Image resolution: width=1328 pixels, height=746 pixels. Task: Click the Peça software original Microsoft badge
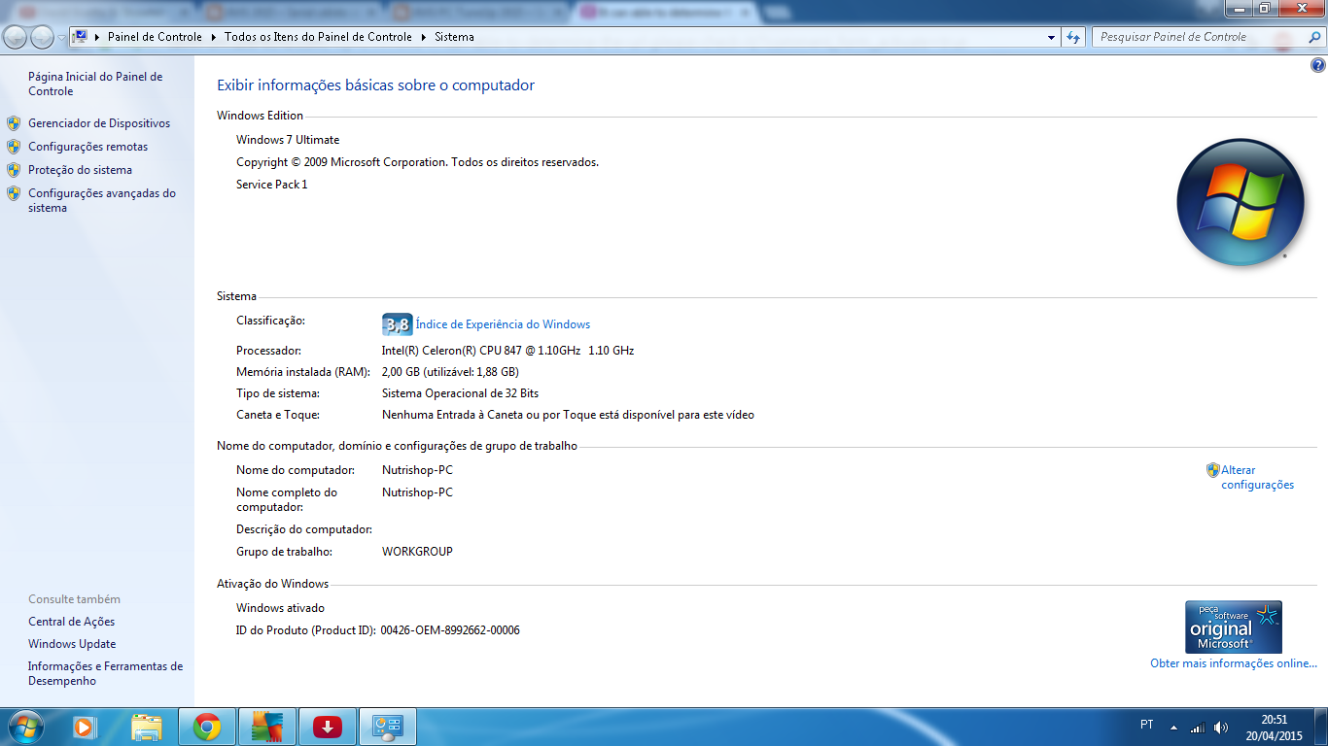(x=1234, y=627)
